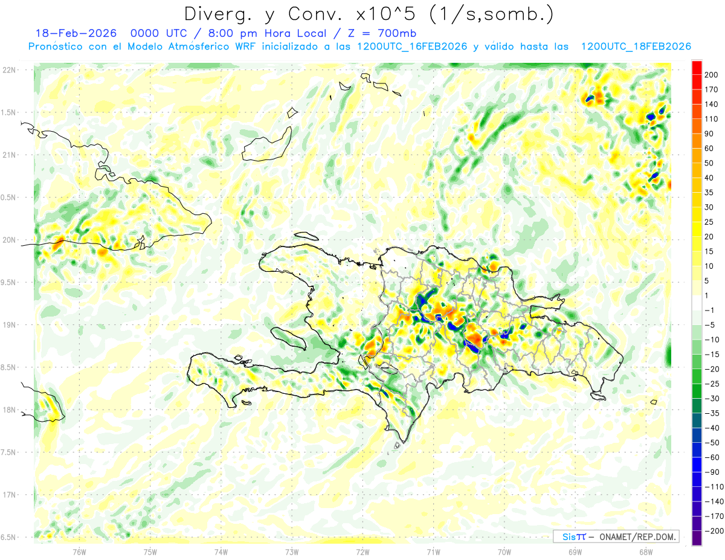Click the legend value '110' on the positive side
This screenshot has width=725, height=560.
tap(711, 118)
